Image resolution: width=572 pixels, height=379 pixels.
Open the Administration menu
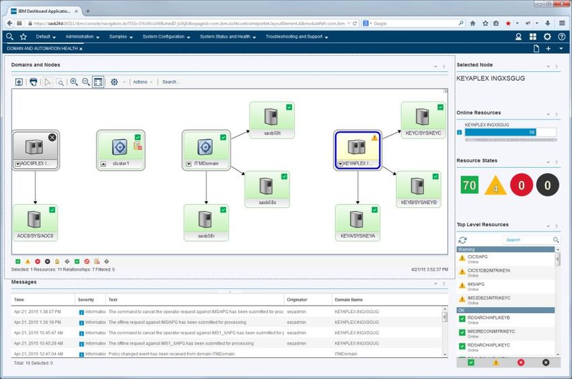(83, 37)
